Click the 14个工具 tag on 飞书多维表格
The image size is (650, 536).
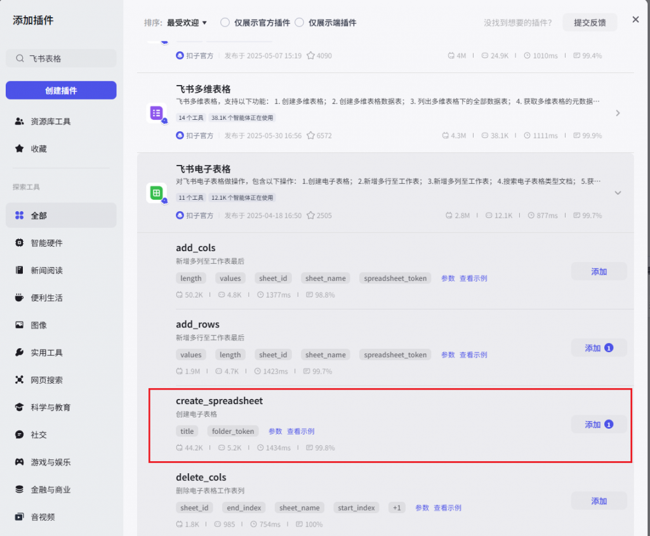[x=190, y=117]
